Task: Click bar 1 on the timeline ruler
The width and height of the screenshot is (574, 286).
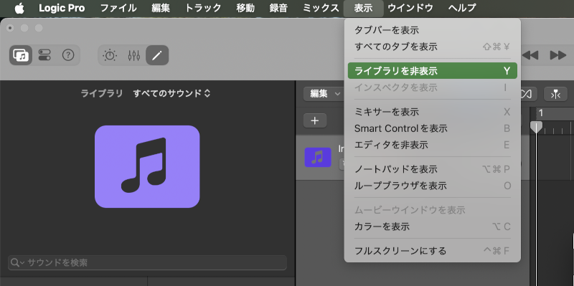Action: (541, 113)
